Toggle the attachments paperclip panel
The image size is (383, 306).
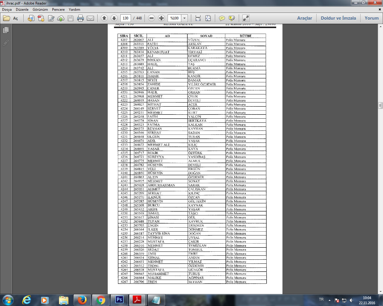6,43
